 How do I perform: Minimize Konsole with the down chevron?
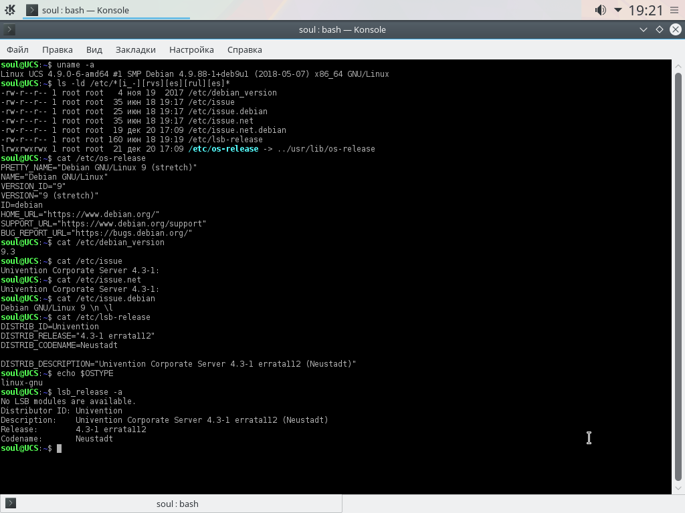coord(643,29)
